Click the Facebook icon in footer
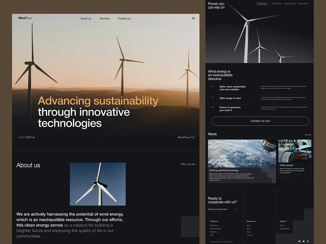 (x=299, y=241)
